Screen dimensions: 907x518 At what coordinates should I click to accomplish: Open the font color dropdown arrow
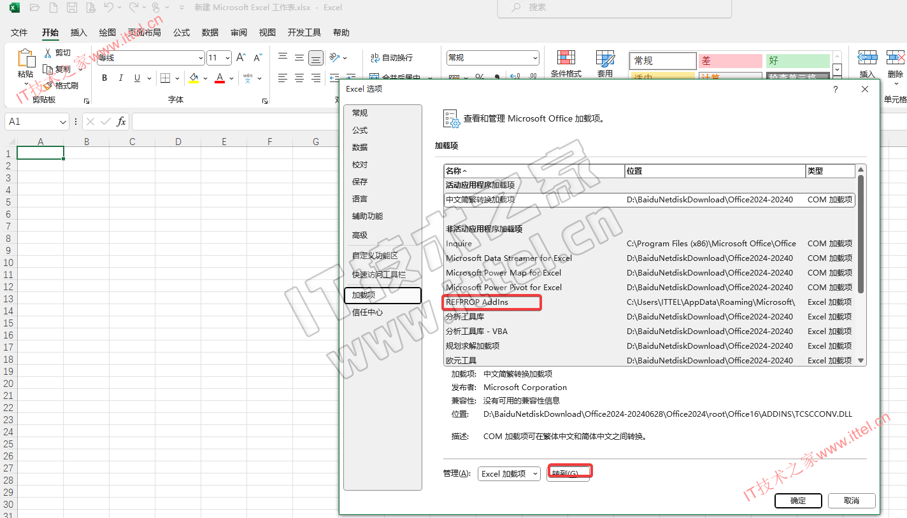[x=231, y=78]
